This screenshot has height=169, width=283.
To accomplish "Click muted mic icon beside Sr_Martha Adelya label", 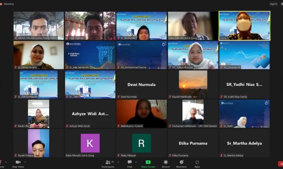I will pos(221,156).
